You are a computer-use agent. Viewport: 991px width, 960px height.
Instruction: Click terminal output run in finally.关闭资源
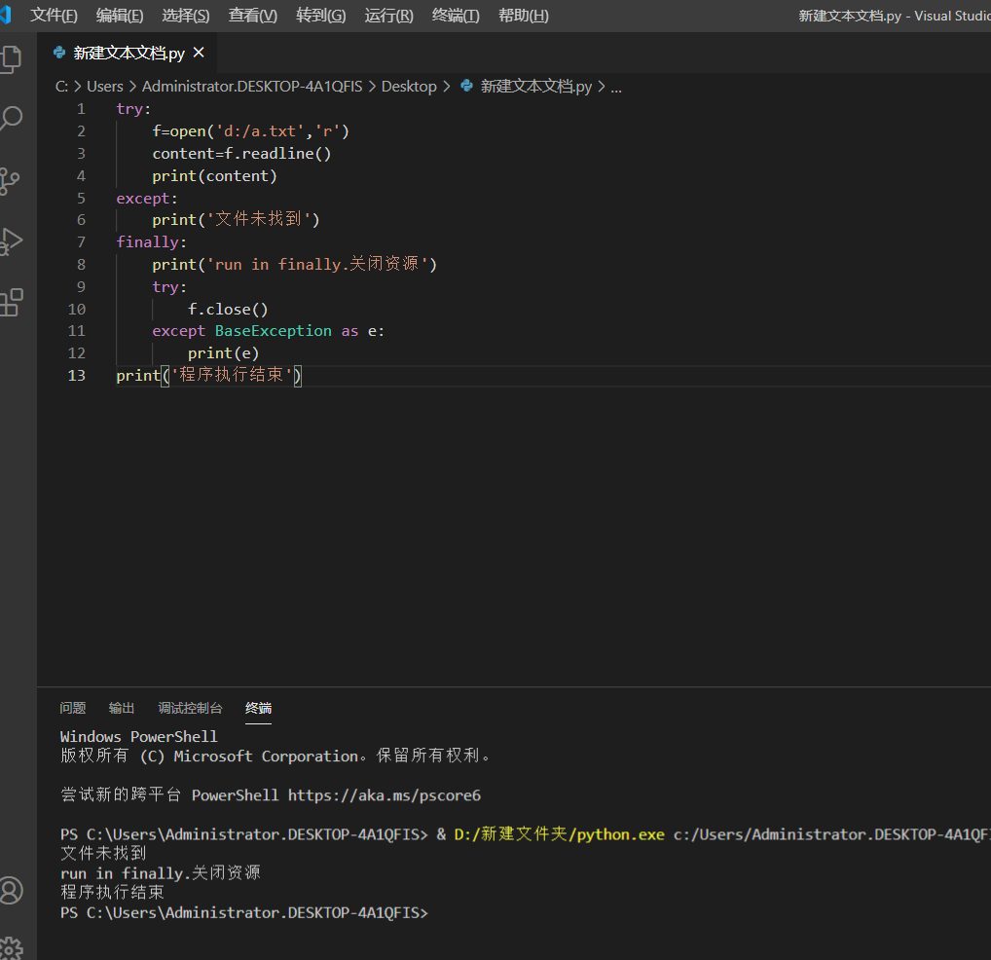[x=161, y=872]
